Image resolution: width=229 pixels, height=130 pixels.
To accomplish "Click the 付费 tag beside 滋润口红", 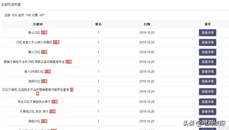I will (x=44, y=82).
